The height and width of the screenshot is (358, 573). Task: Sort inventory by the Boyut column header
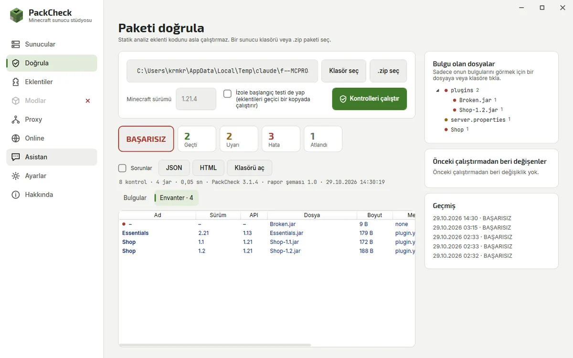tap(375, 215)
